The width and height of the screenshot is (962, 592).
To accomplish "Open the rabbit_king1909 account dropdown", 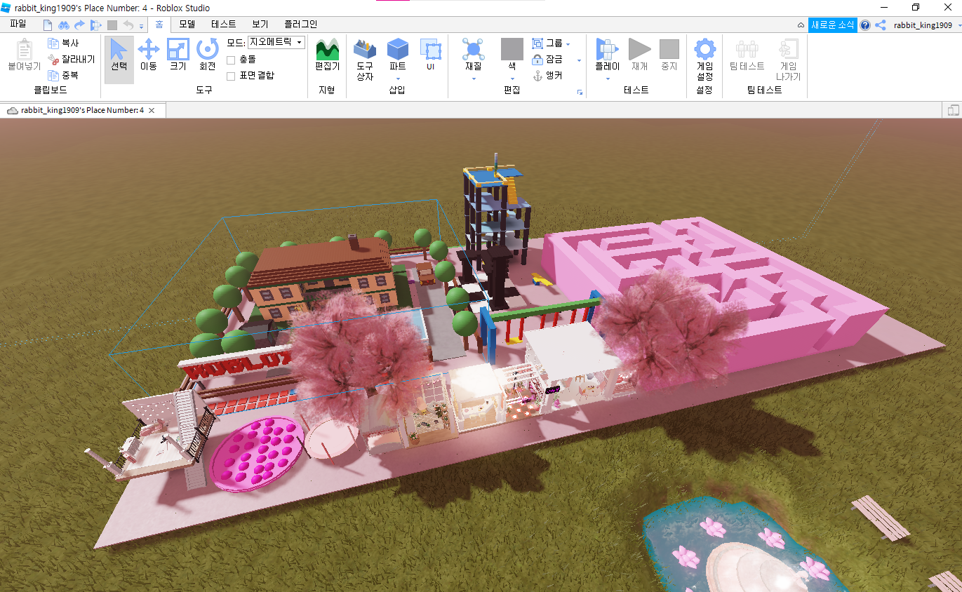I will coord(927,25).
